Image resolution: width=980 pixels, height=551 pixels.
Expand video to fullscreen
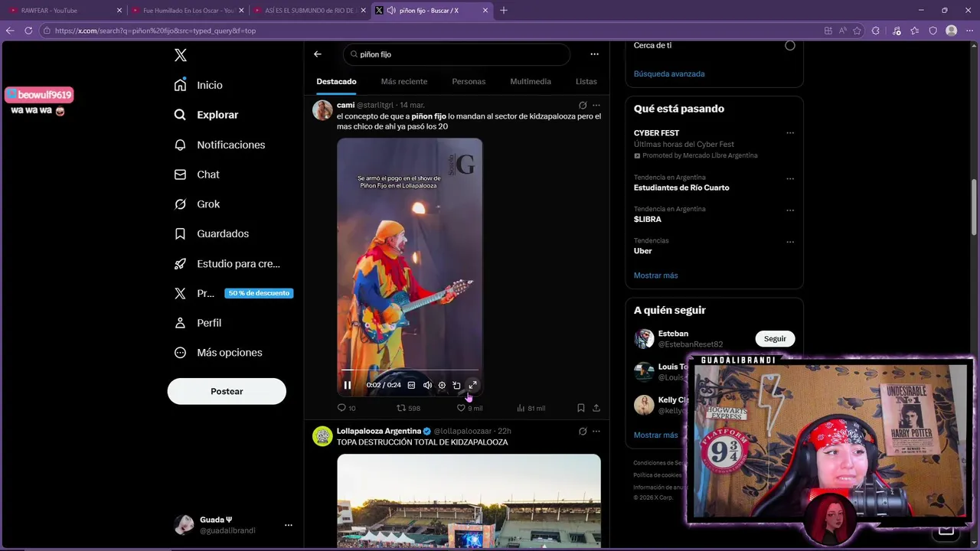(x=472, y=385)
